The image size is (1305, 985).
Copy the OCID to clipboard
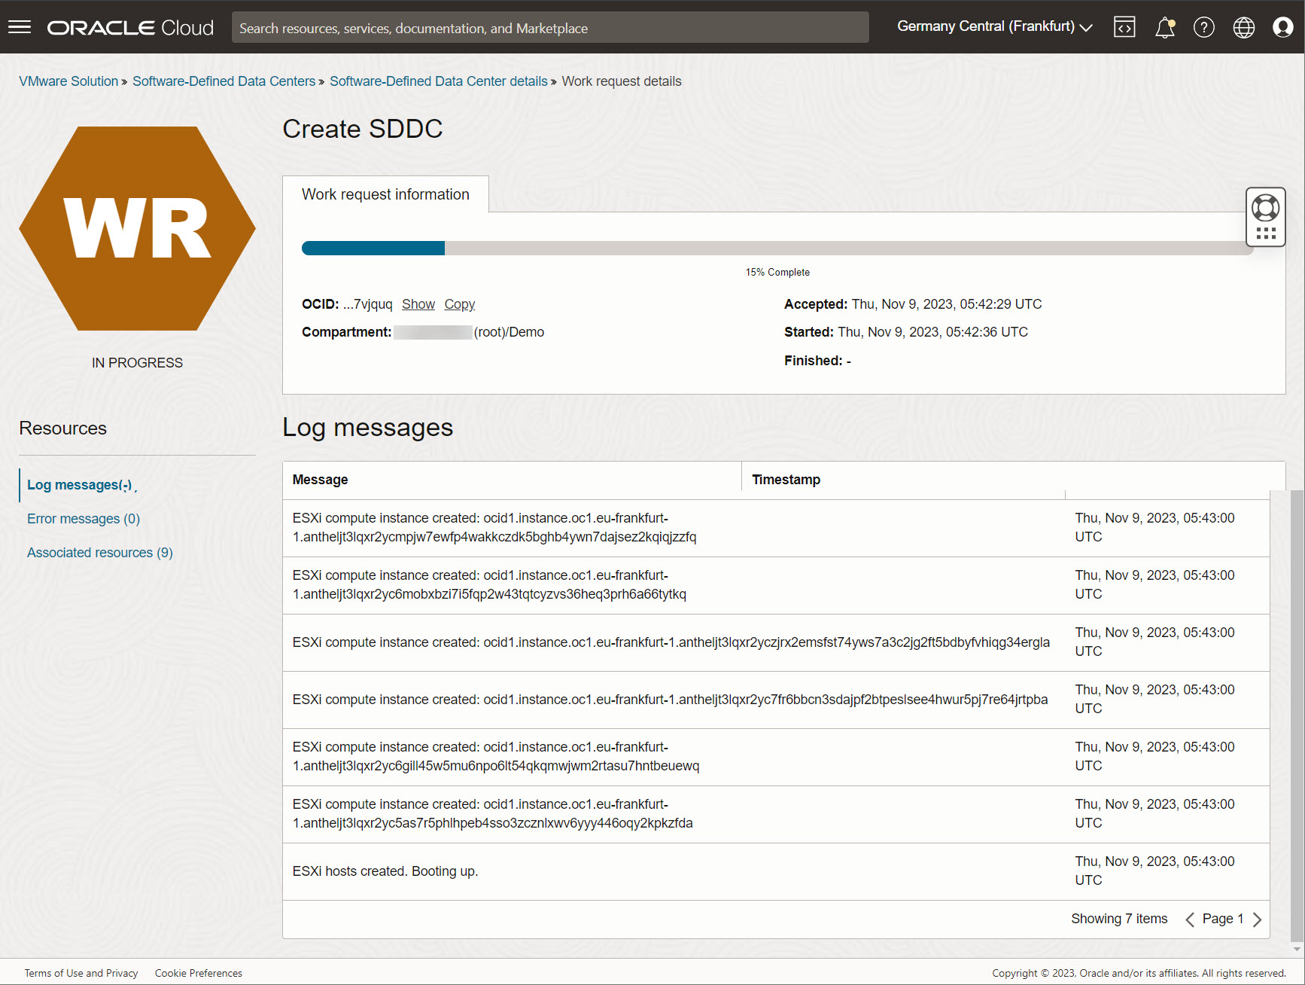(x=460, y=304)
